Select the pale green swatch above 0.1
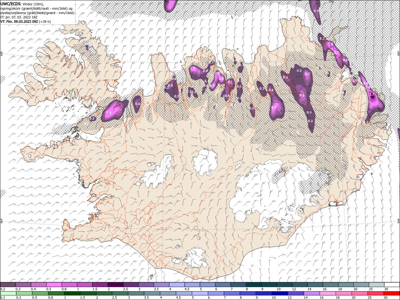Viewport: 400px width, 300px height. (8, 293)
